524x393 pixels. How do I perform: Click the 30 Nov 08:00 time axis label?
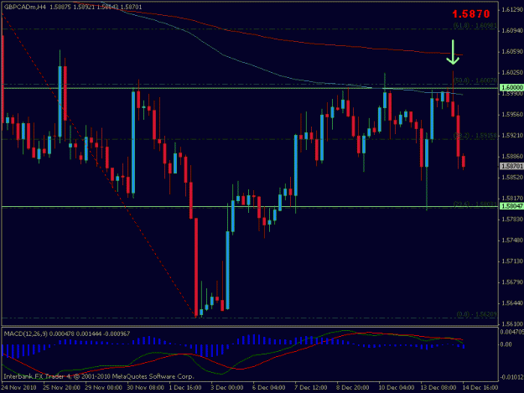point(145,388)
